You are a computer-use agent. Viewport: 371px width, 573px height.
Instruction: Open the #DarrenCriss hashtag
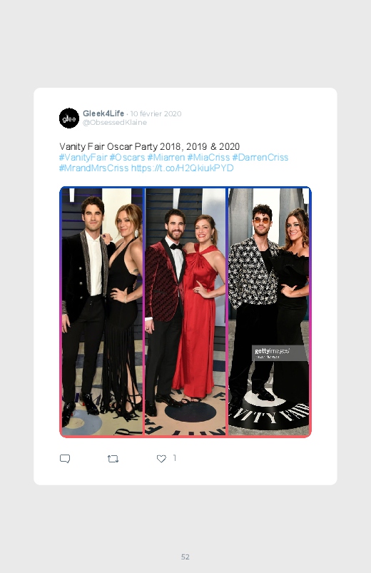click(x=260, y=157)
